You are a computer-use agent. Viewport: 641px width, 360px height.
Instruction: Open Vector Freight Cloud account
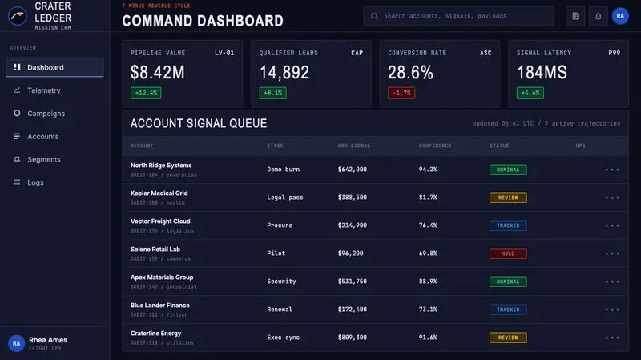160,222
